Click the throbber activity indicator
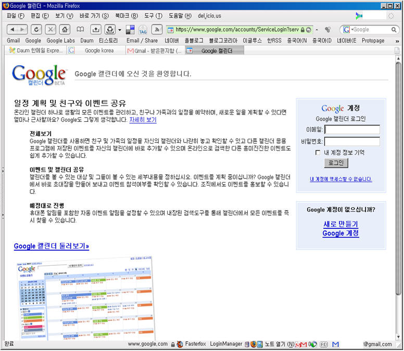404x351 pixels. 391,16
